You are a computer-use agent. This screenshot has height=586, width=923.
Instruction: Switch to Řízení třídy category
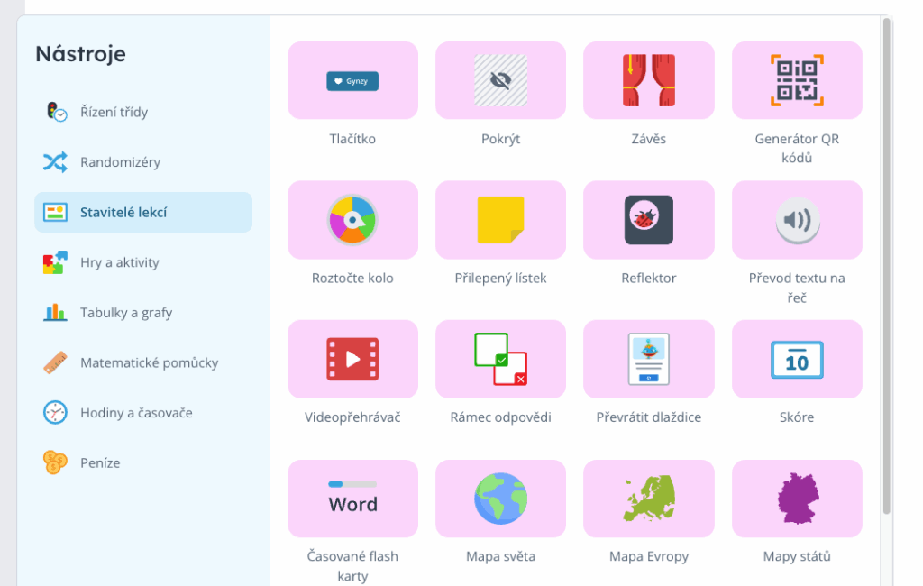click(x=114, y=113)
